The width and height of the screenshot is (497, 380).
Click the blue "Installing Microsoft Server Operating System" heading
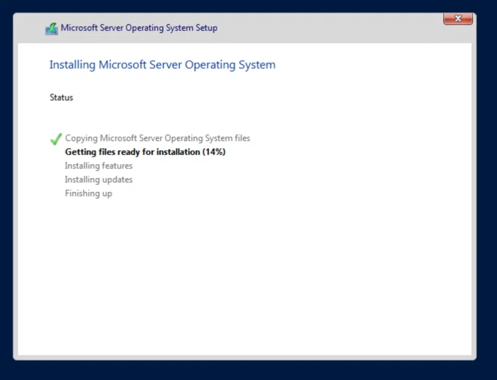[x=162, y=65]
